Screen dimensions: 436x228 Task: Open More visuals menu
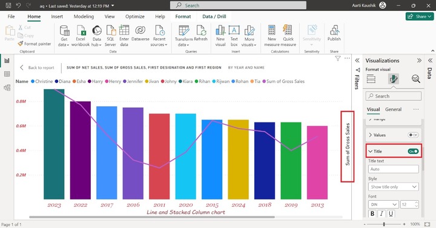click(249, 36)
